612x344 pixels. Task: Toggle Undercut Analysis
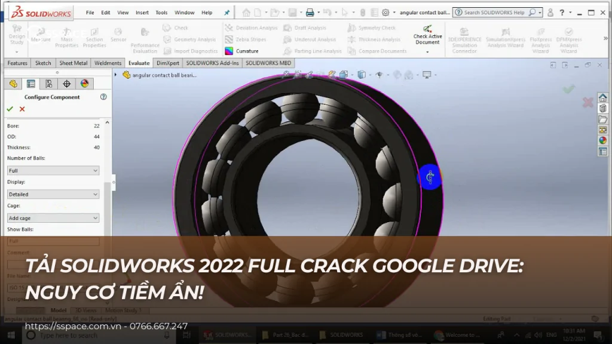coord(310,39)
